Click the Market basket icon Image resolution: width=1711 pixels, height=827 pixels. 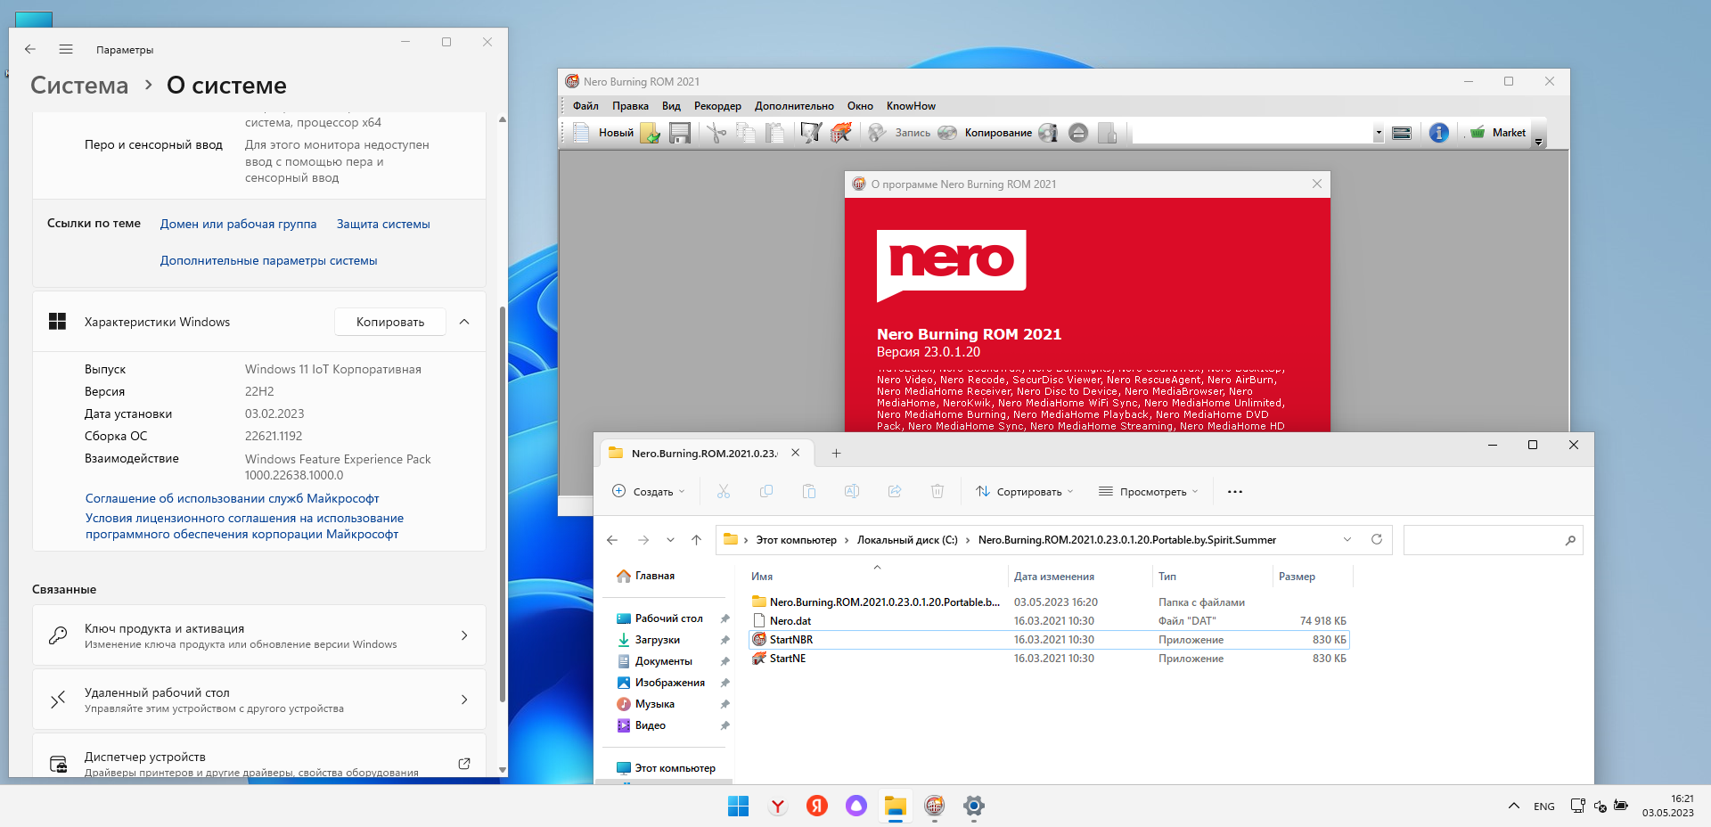[1478, 133]
